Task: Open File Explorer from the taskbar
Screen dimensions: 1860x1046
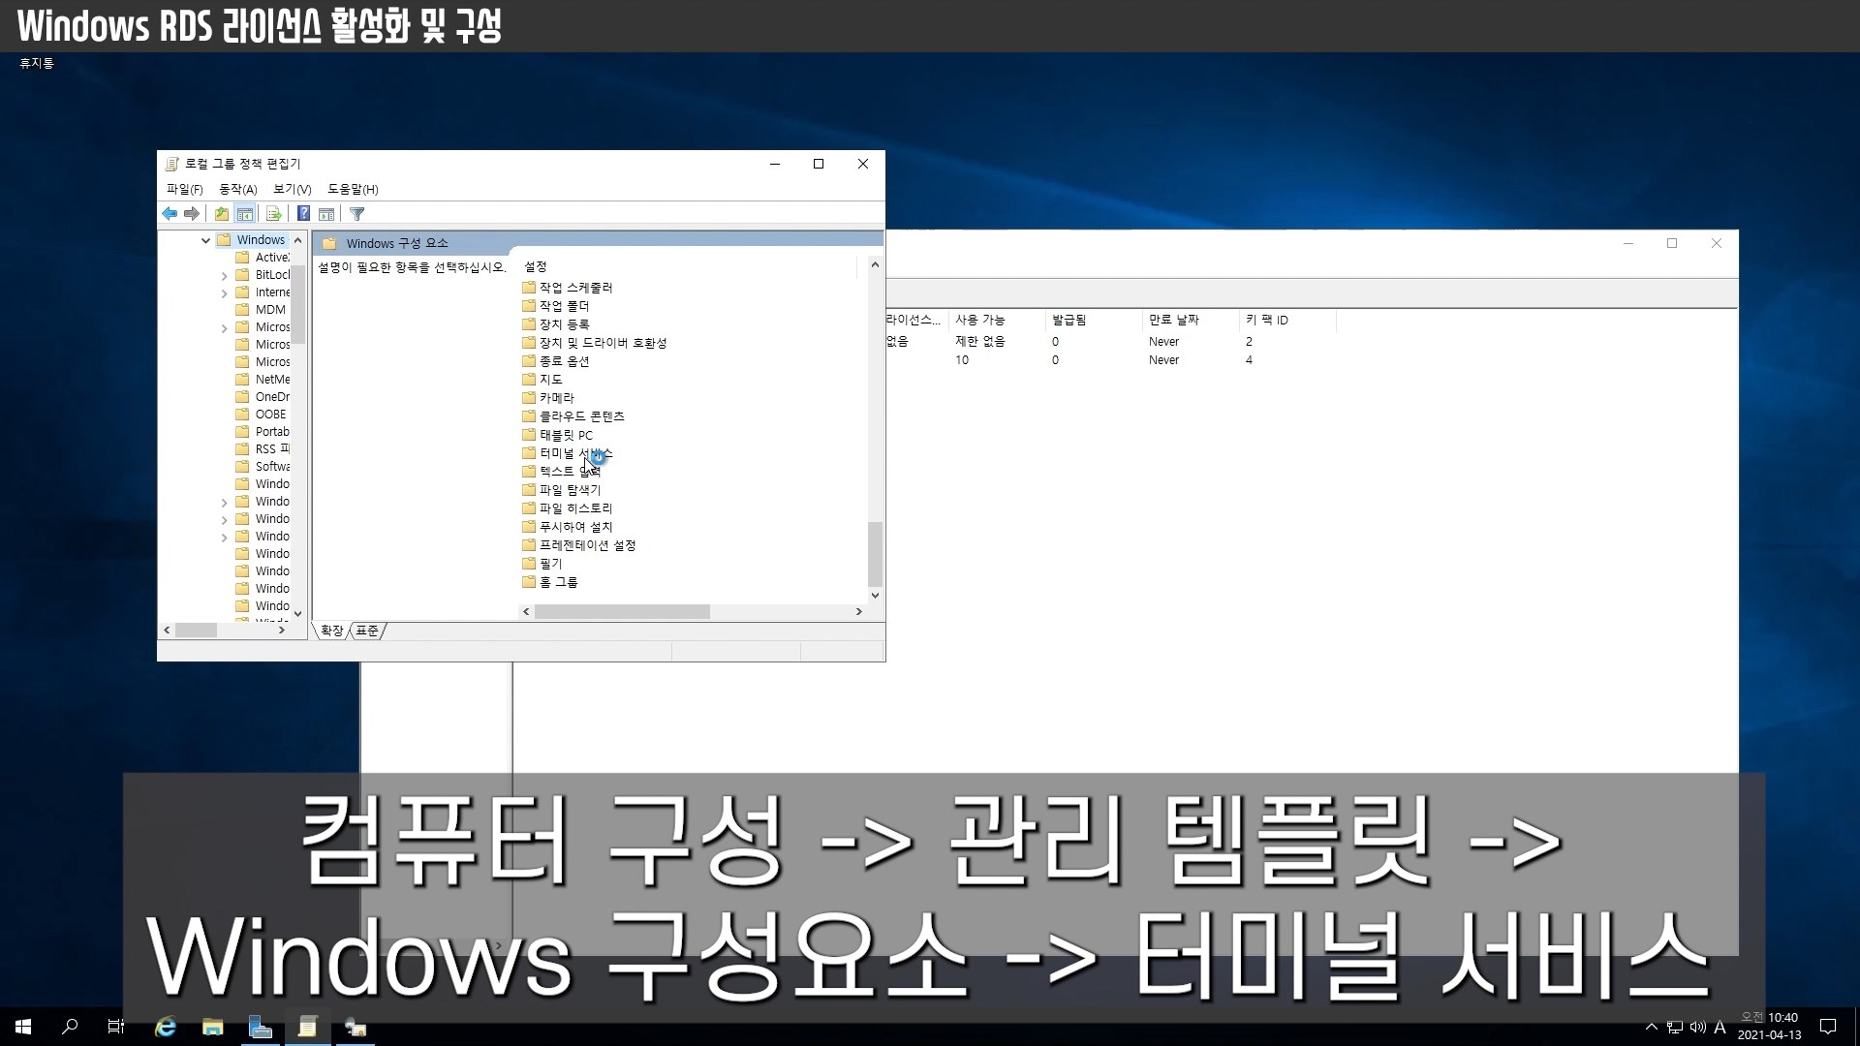Action: click(212, 1027)
